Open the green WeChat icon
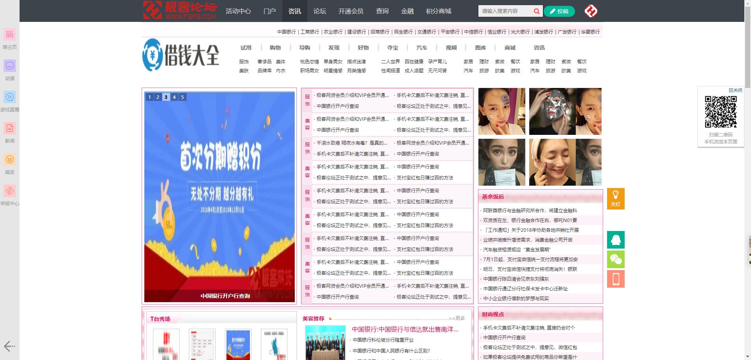 (x=616, y=259)
